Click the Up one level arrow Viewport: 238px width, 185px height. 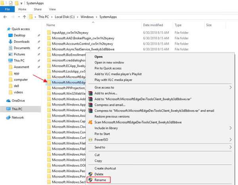tap(24, 17)
